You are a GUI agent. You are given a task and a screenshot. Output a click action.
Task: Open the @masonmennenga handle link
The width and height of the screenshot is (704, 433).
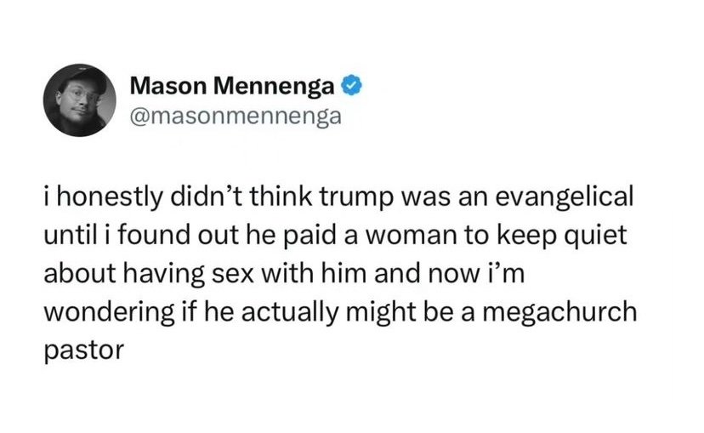pos(236,116)
